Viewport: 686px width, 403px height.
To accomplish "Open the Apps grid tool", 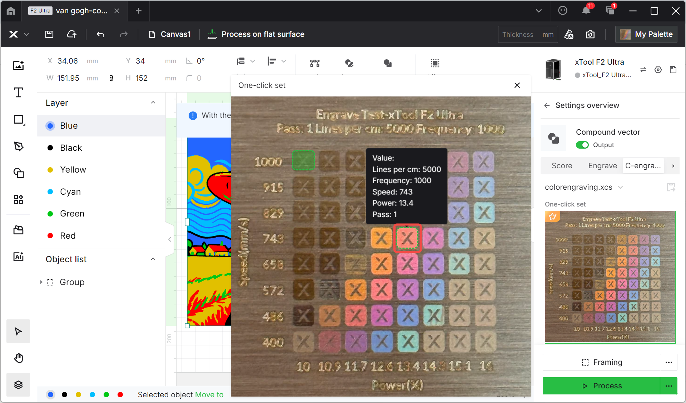I will point(19,199).
